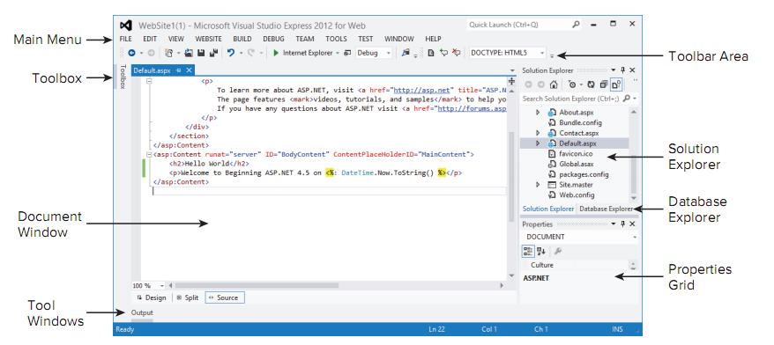
Task: Select Bundle.config in Solution Explorer
Action: pos(575,122)
